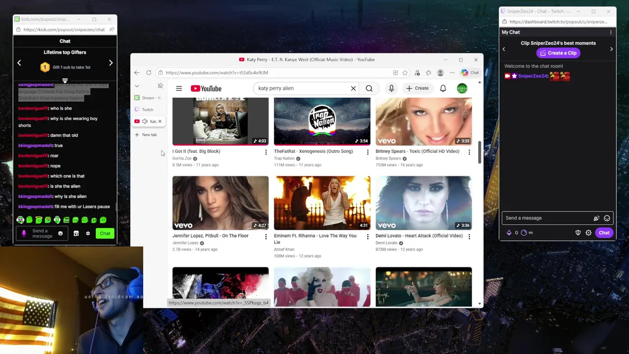Click the green Kick Chat send button
Screen dimensions: 629x354
point(105,234)
